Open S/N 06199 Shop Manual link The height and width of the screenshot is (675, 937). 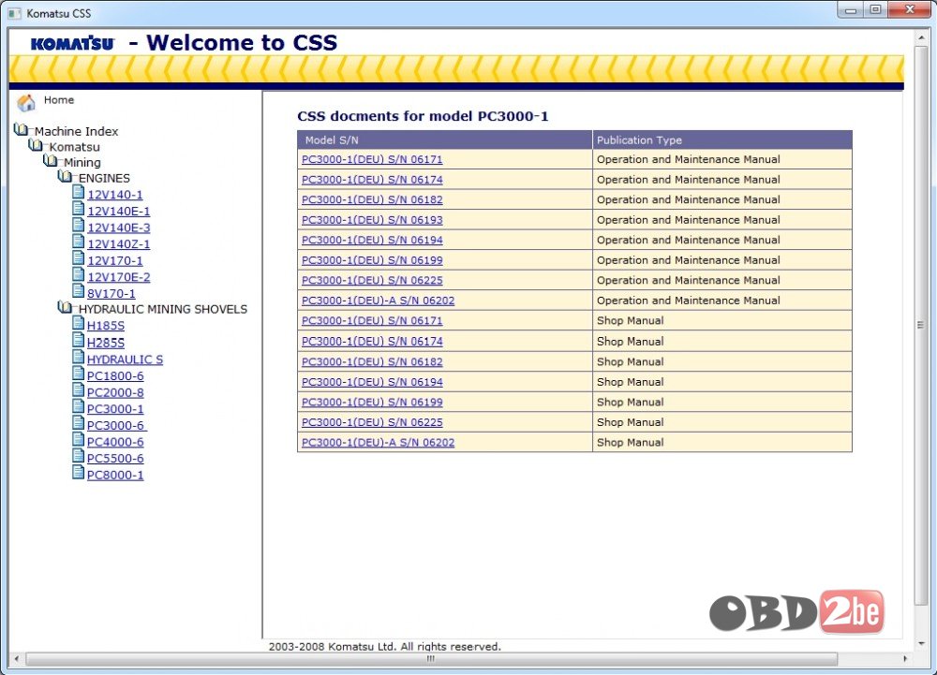tap(372, 403)
